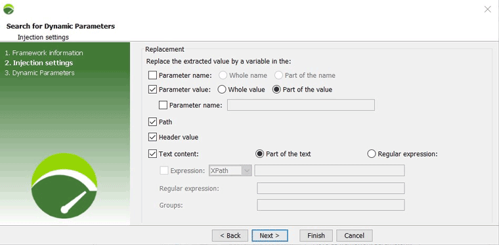
Task: Click the Replacement group label
Action: pos(165,49)
